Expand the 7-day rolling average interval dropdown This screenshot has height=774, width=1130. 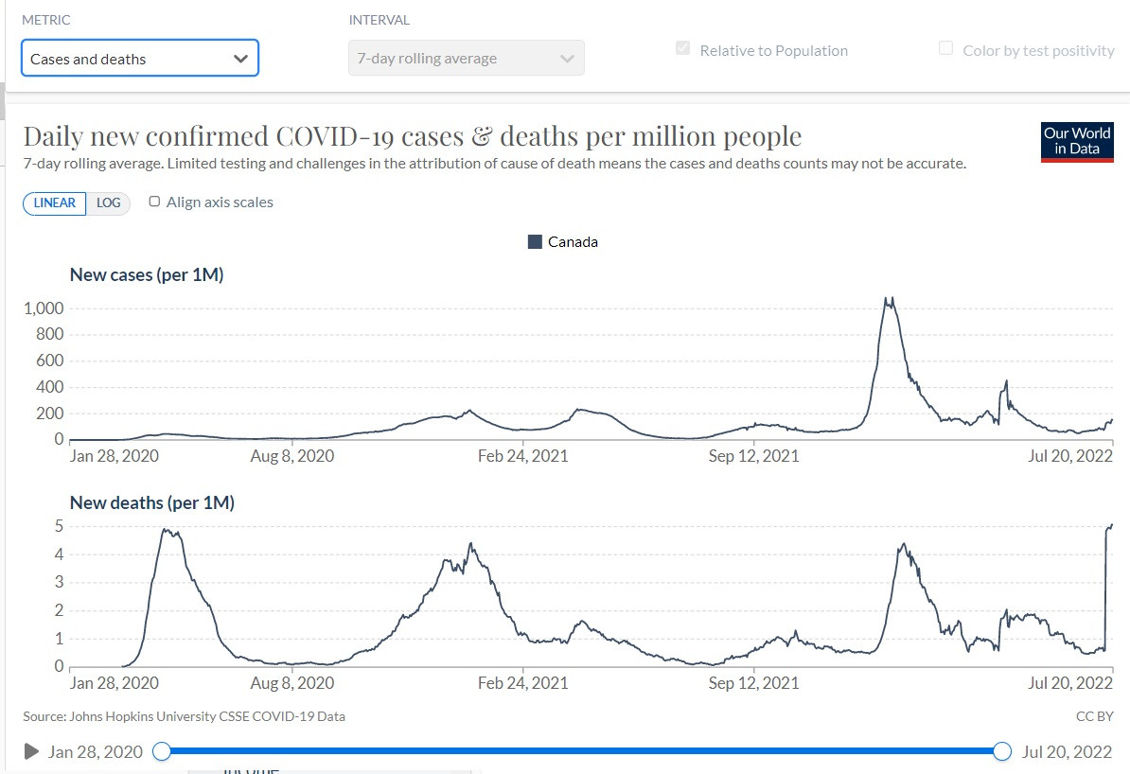point(466,59)
